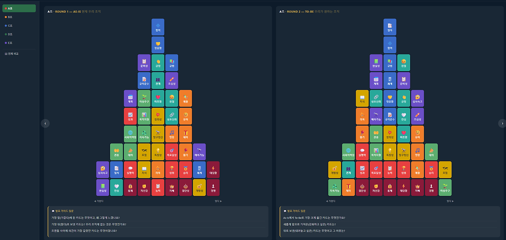Select the 긍정 card in AS-IS pyramid
The width and height of the screenshot is (506, 240).
(x=158, y=63)
